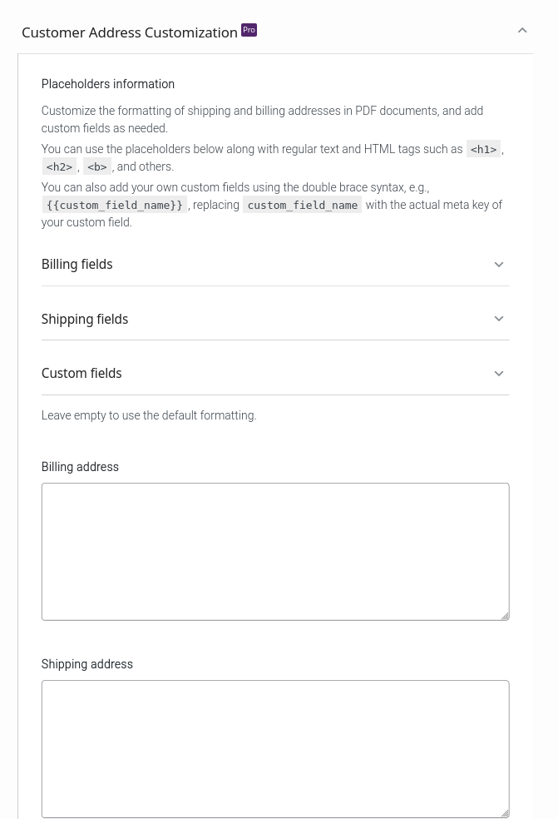Image resolution: width=558 pixels, height=819 pixels.
Task: Expand Billing fields using its chevron
Action: tap(499, 265)
